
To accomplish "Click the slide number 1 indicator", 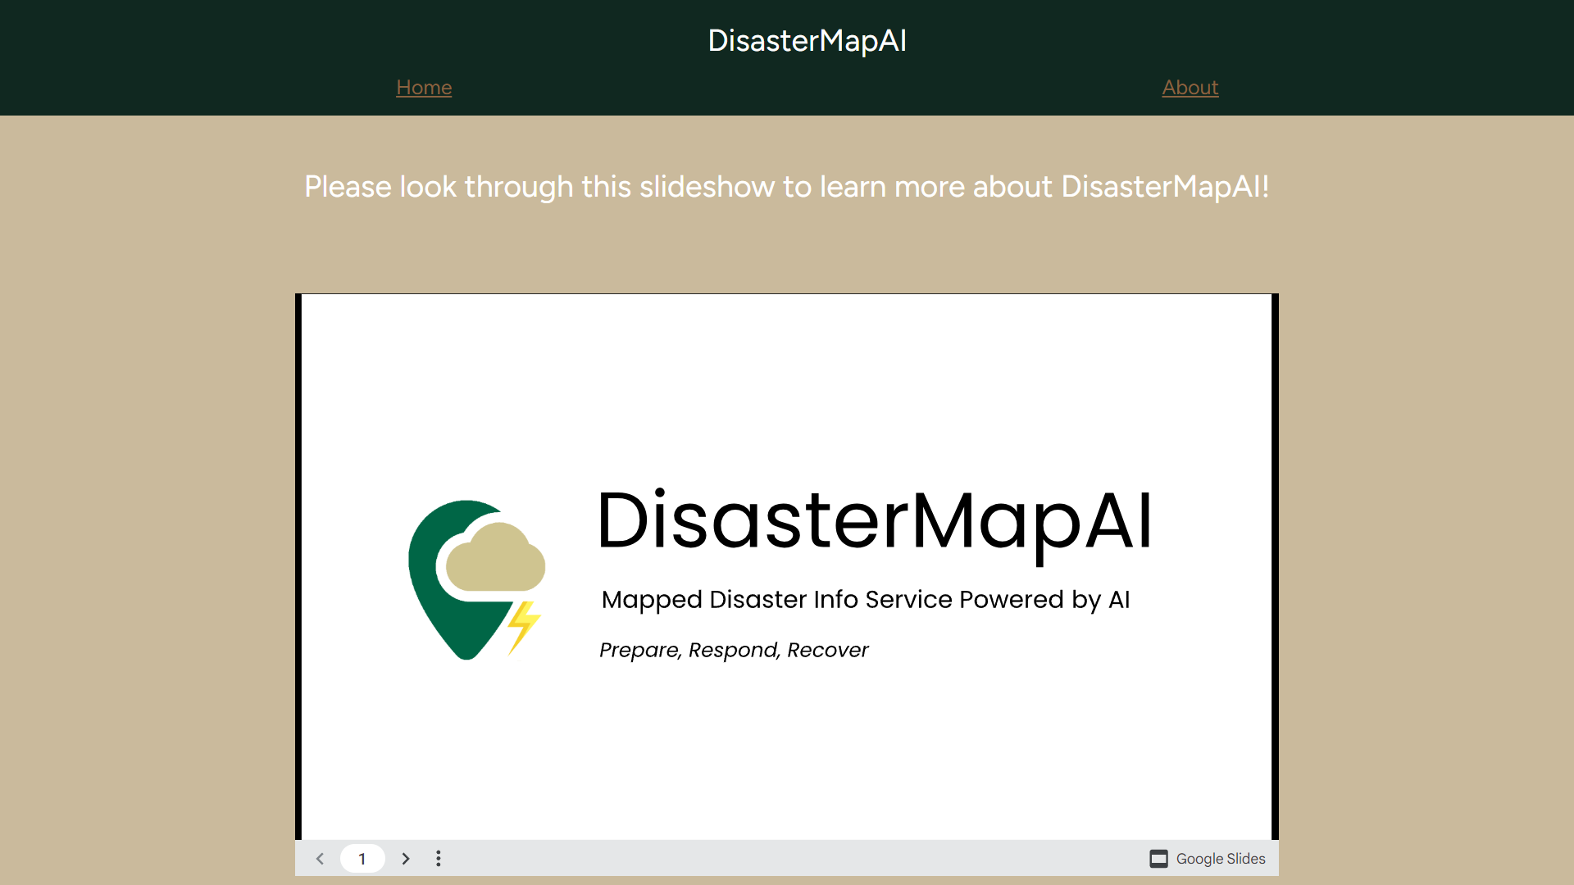I will click(x=362, y=859).
